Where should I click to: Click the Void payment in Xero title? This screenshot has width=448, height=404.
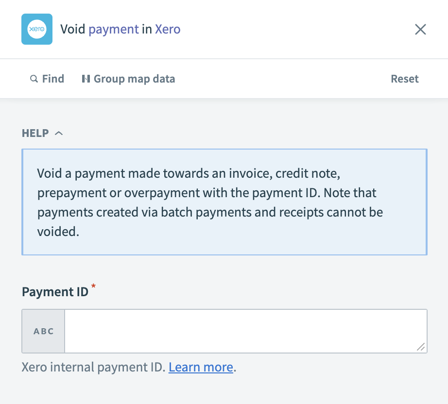(121, 29)
